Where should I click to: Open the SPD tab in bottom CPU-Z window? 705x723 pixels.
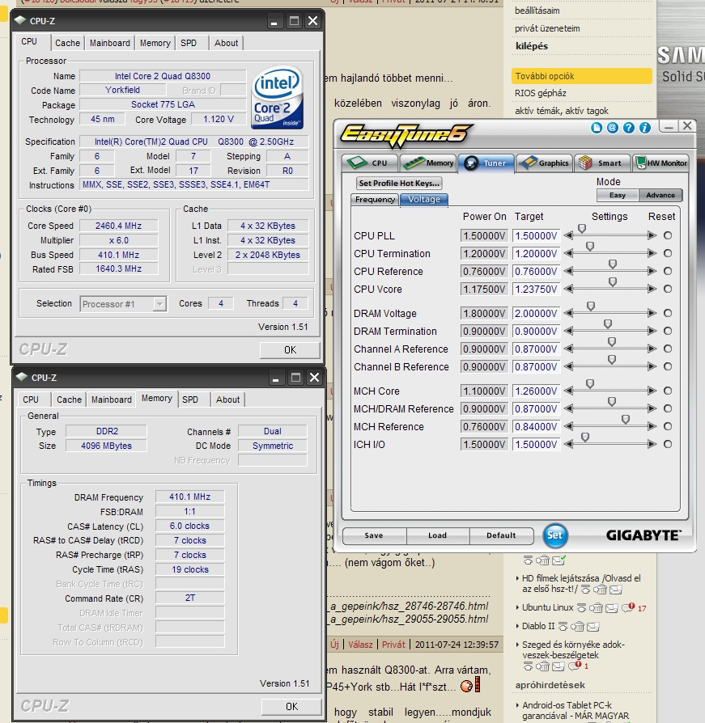click(x=190, y=400)
